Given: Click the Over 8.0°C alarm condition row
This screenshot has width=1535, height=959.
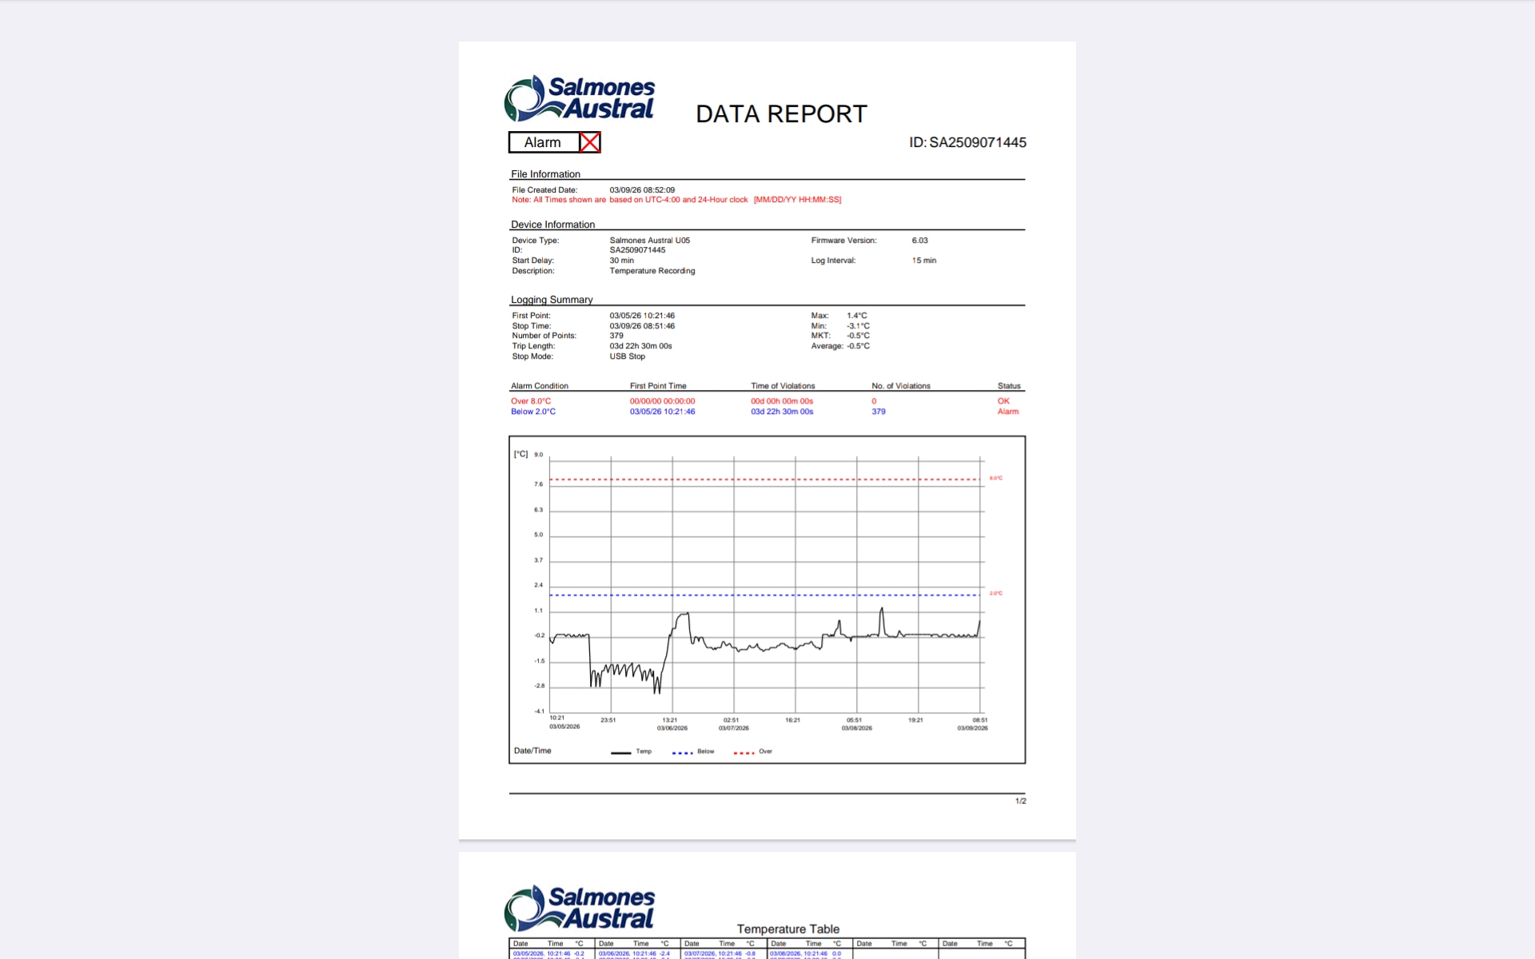Looking at the screenshot, I should [x=531, y=401].
